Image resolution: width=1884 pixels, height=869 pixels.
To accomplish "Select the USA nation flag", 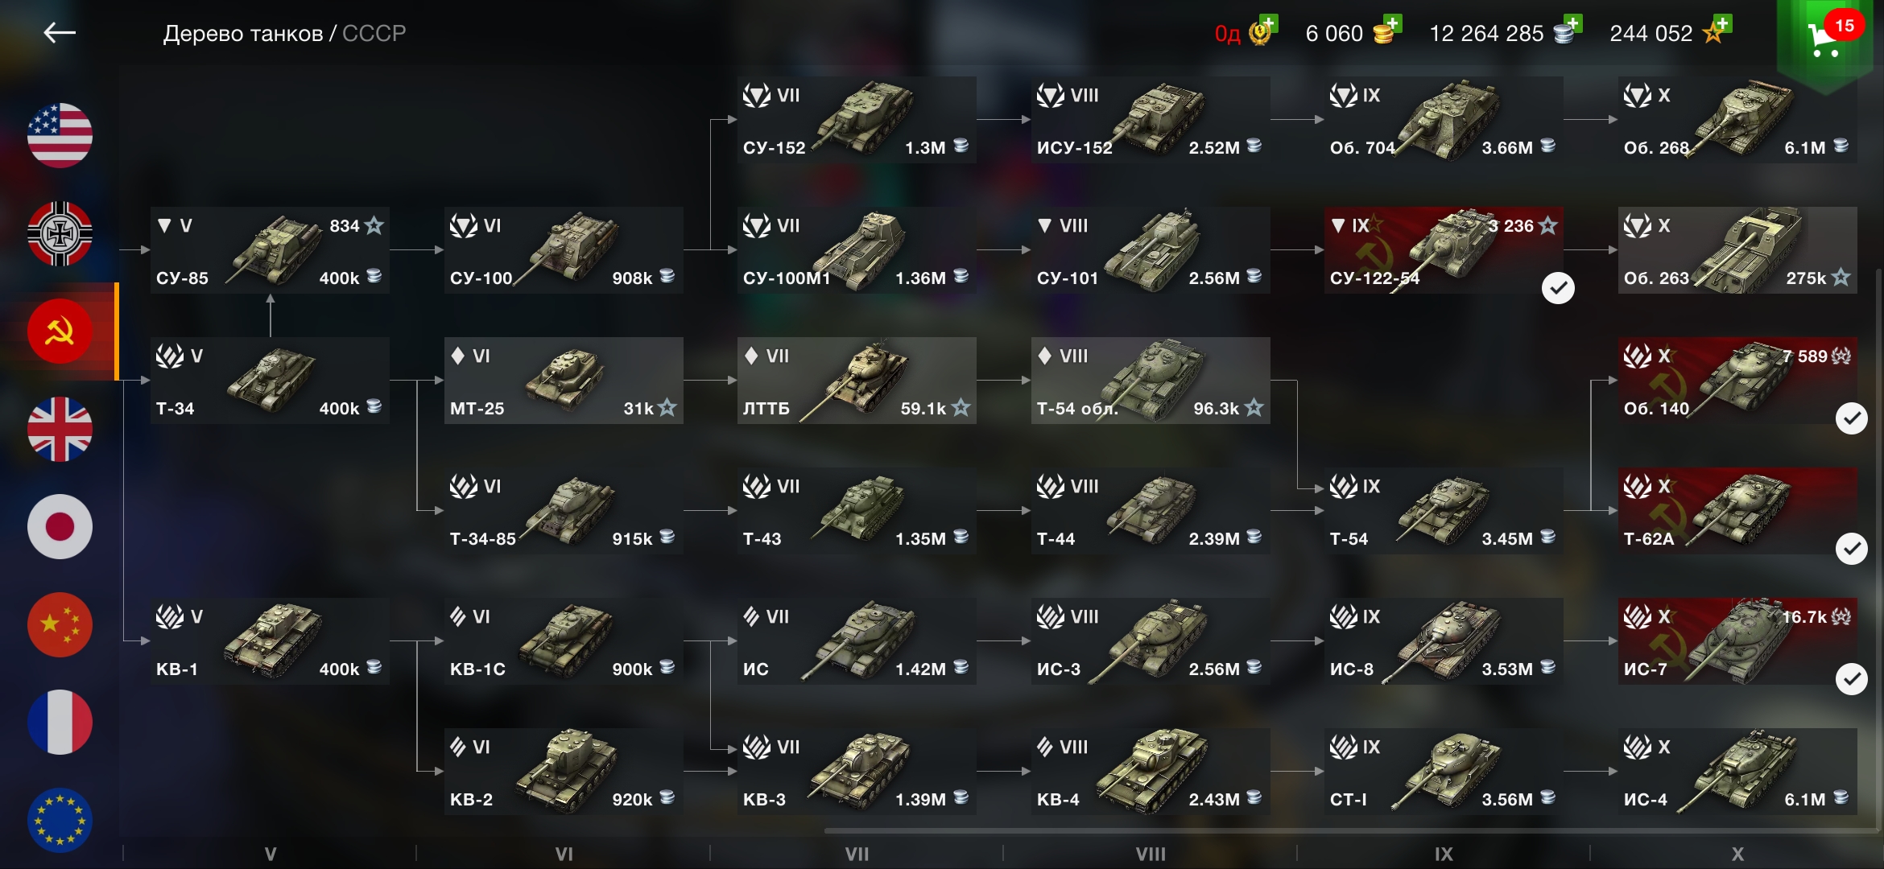I will tap(60, 135).
